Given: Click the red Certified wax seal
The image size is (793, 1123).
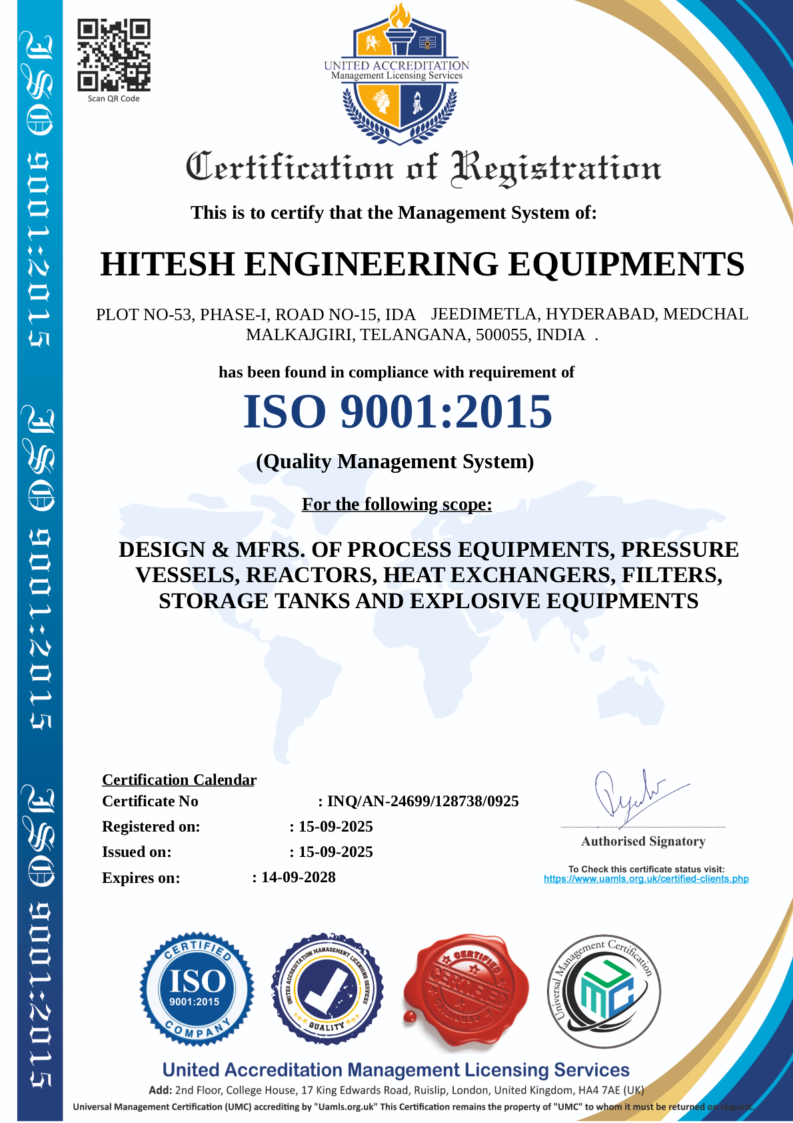Looking at the screenshot, I should 466,989.
